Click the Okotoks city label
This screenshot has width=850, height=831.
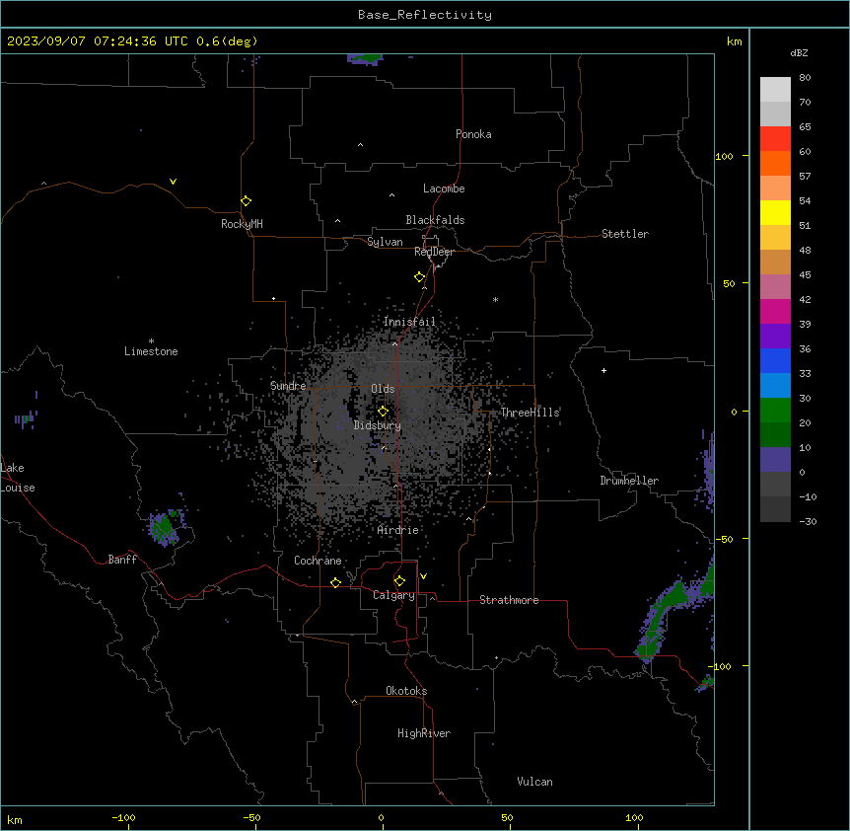pos(406,691)
